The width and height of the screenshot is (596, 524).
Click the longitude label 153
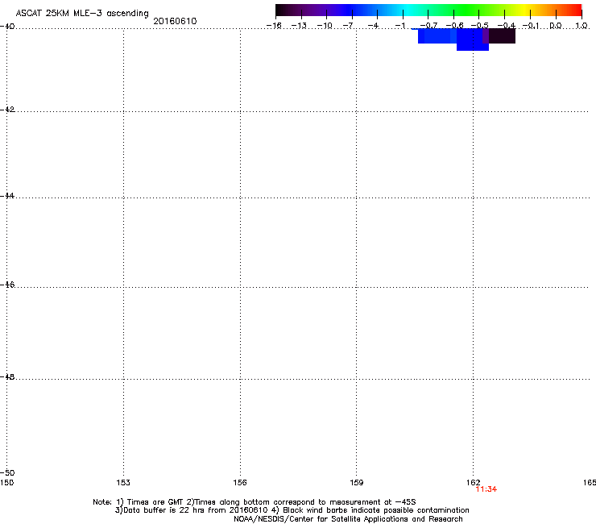[123, 483]
